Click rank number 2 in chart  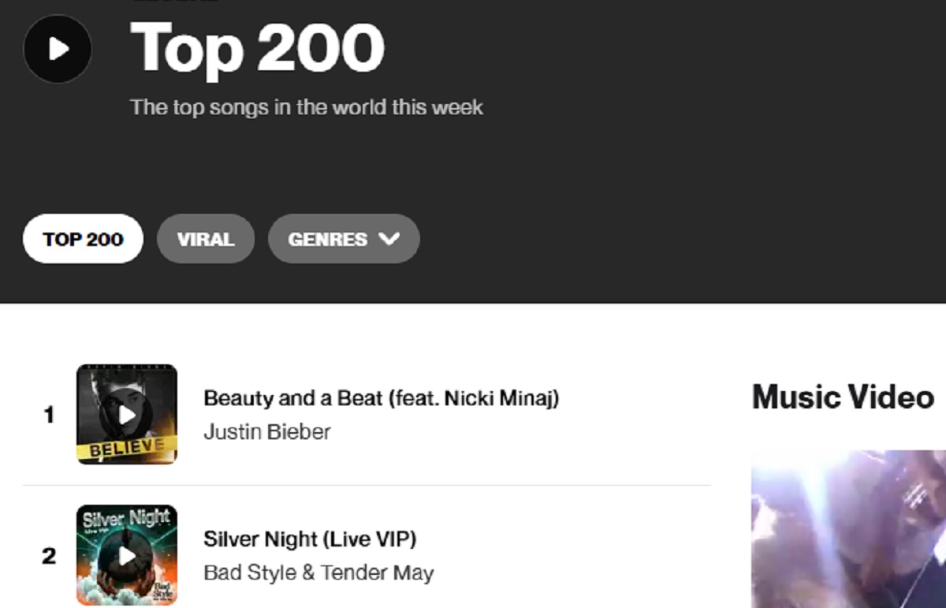coord(49,556)
